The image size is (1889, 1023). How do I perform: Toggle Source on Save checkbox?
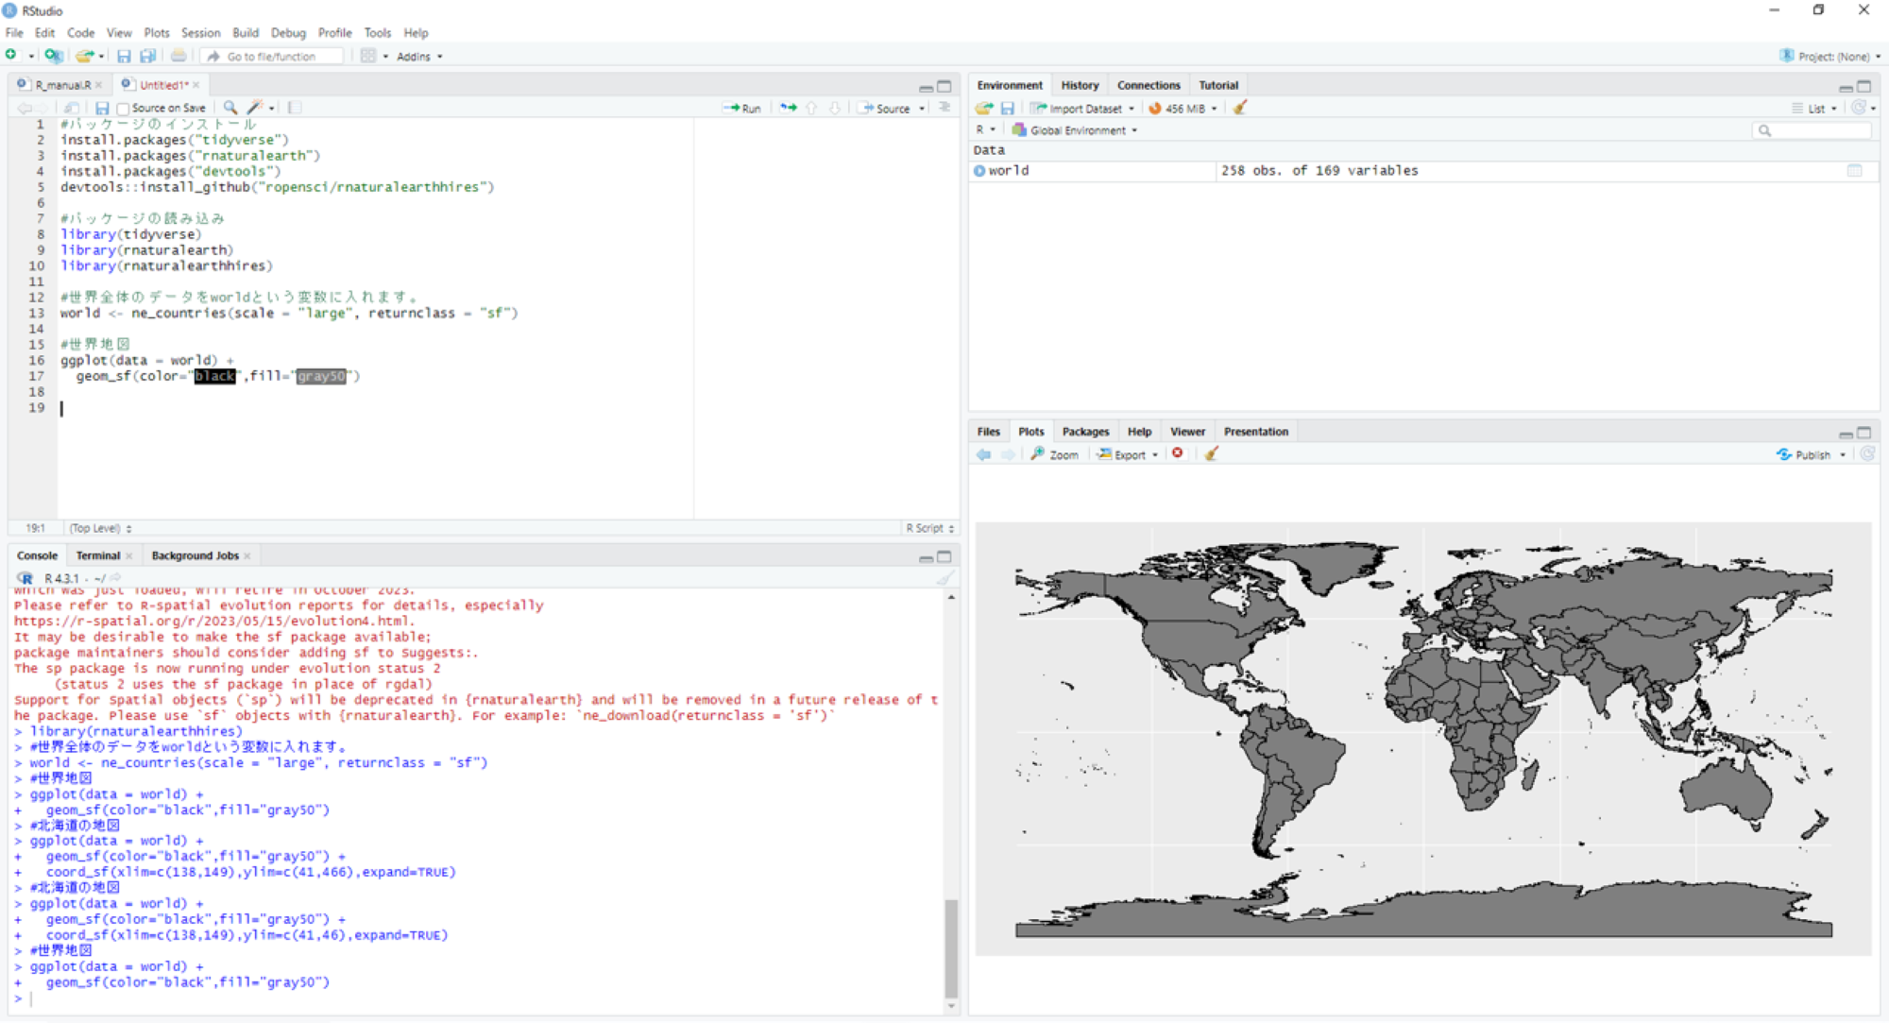[123, 109]
